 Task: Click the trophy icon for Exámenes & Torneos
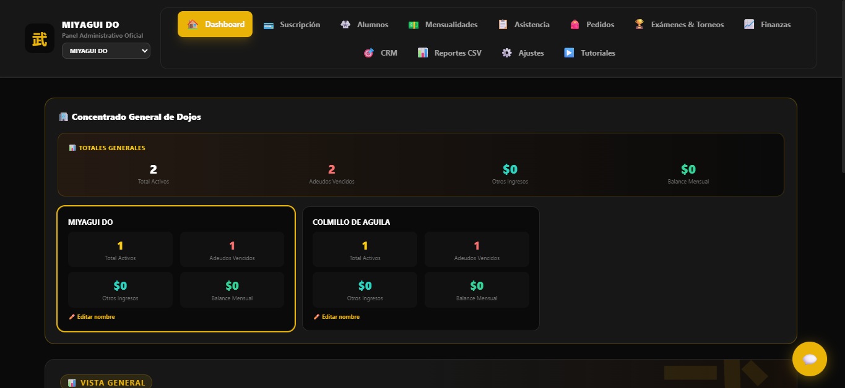pyautogui.click(x=639, y=25)
